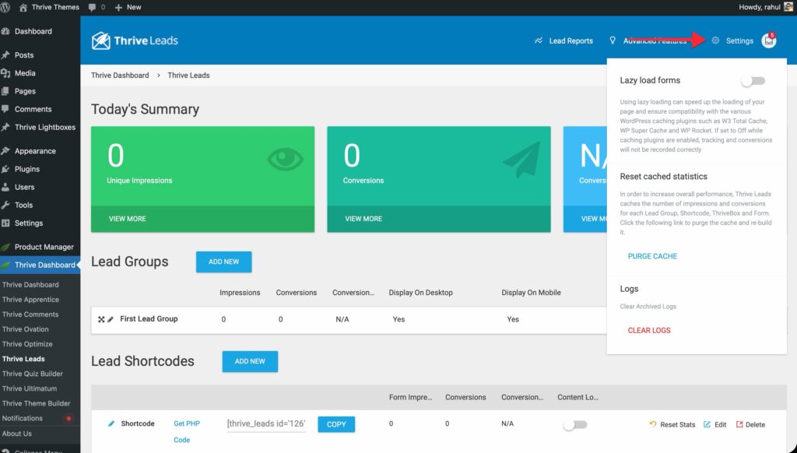Click the pencil icon next to Shortcode
The width and height of the screenshot is (797, 453).
111,424
